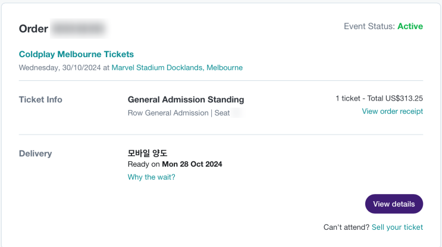Image resolution: width=442 pixels, height=247 pixels.
Task: Click the Delivery section label
Action: click(35, 154)
